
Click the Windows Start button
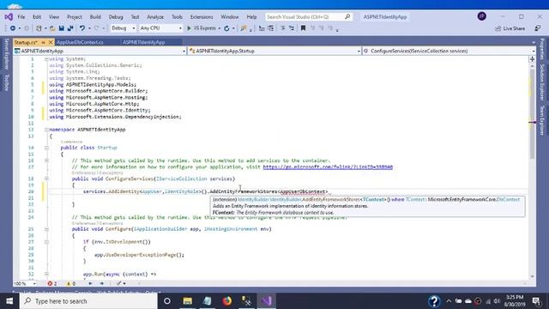(9, 301)
